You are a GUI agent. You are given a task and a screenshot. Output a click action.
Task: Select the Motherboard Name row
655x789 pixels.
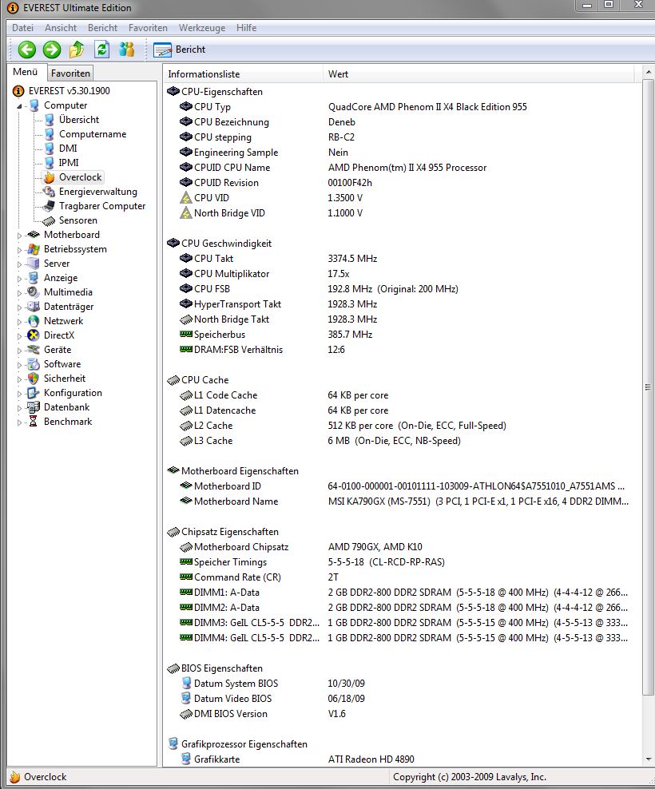(x=403, y=502)
